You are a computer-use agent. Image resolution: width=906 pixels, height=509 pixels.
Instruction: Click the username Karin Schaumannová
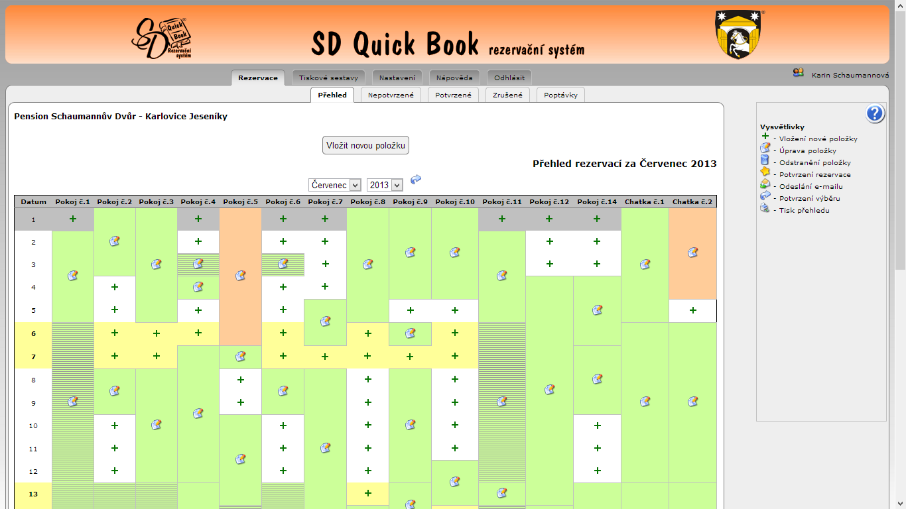(x=850, y=75)
